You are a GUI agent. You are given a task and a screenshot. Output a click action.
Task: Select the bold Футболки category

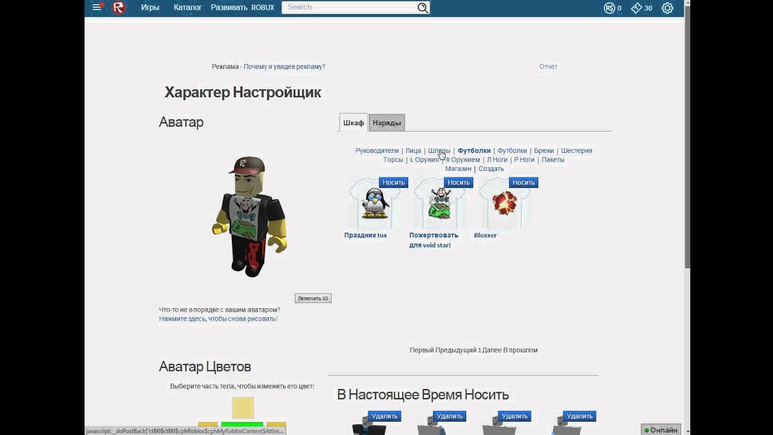click(474, 150)
